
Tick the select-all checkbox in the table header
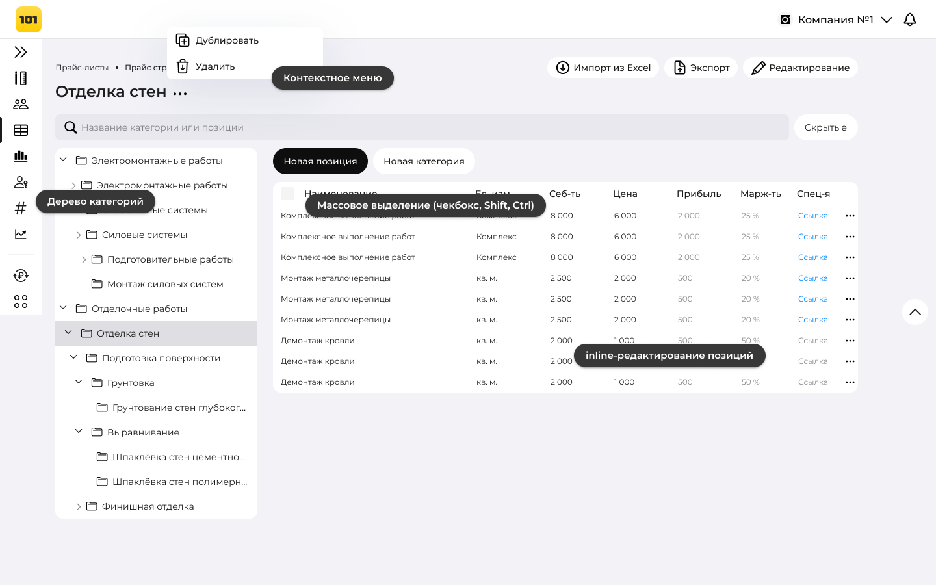point(287,194)
